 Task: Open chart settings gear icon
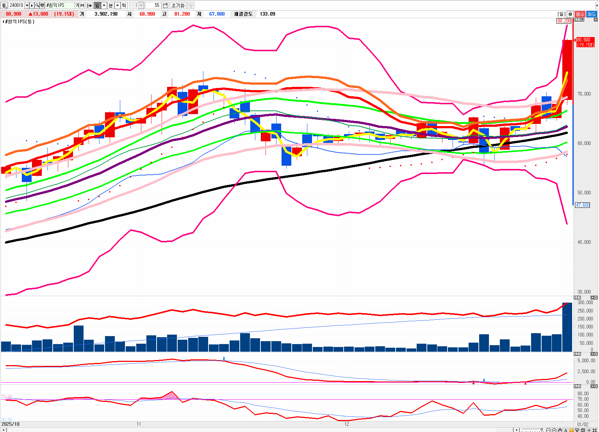[x=570, y=14]
